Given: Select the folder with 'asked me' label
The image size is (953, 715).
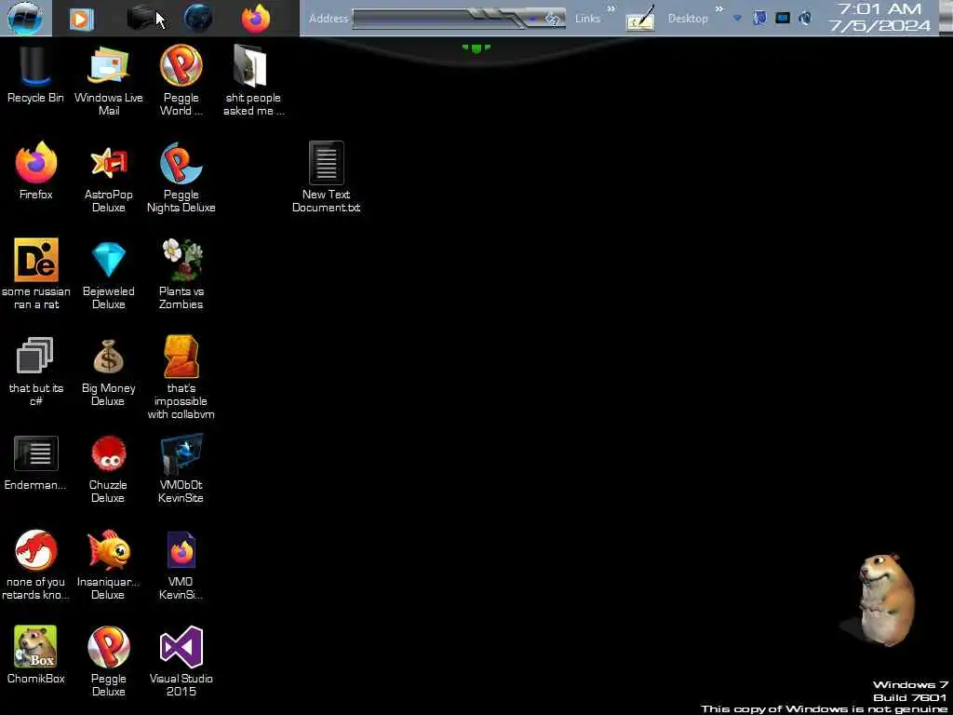Looking at the screenshot, I should (253, 80).
